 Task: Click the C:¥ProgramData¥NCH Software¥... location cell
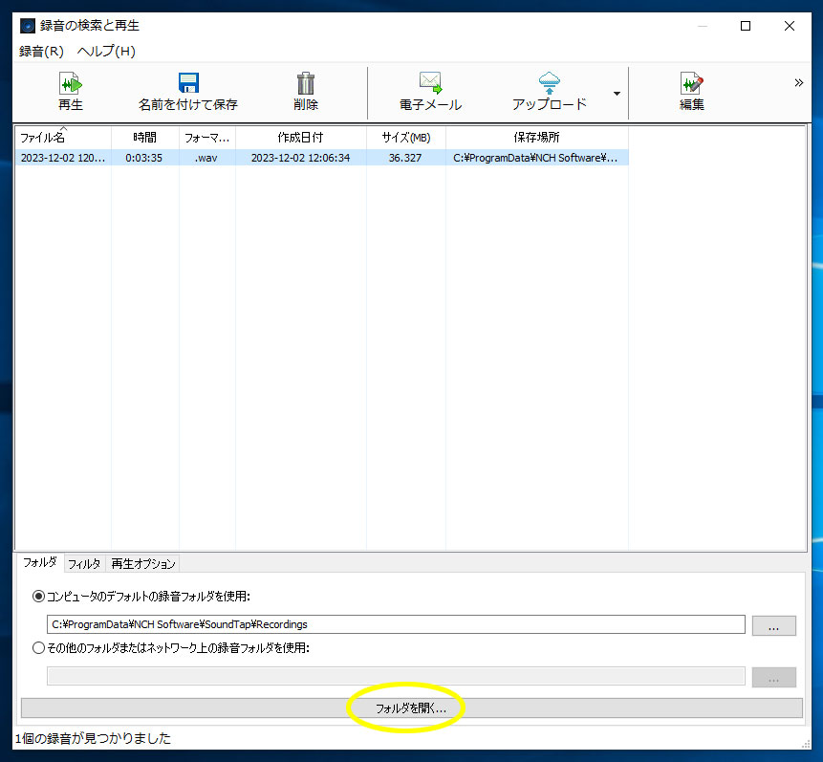click(x=536, y=158)
